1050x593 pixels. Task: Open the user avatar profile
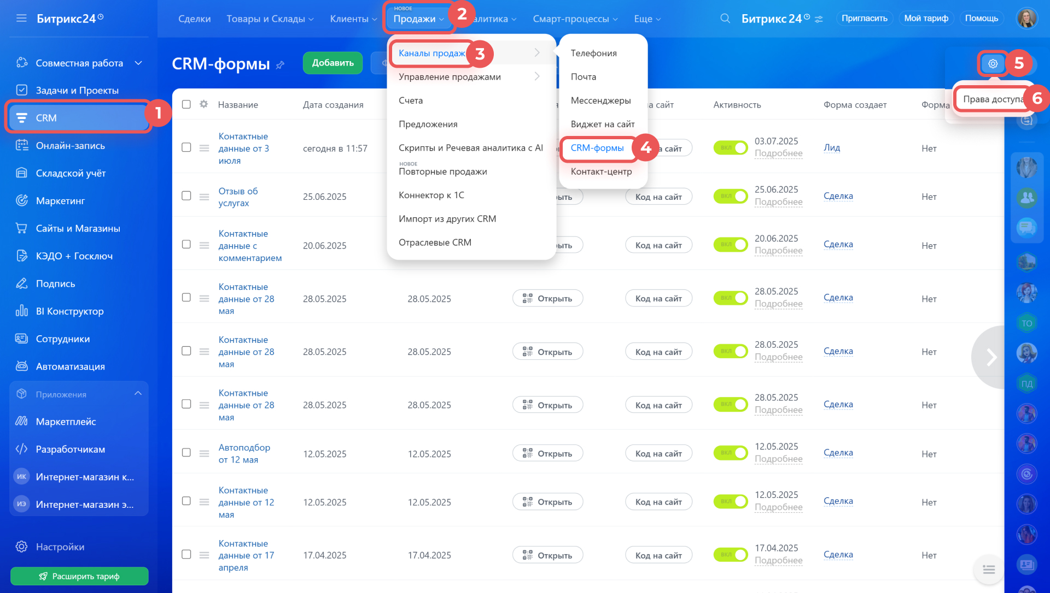click(x=1026, y=19)
